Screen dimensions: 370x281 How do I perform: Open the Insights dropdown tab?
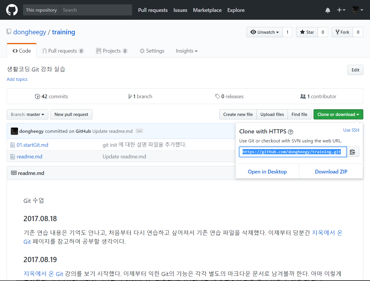(187, 51)
